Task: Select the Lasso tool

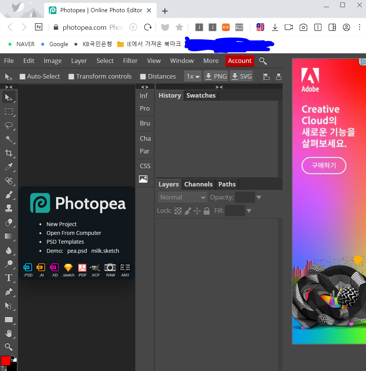Action: point(9,125)
